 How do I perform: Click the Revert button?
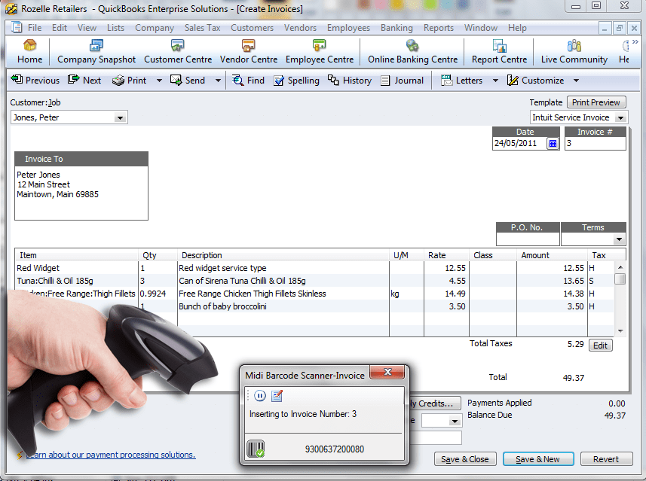[606, 458]
